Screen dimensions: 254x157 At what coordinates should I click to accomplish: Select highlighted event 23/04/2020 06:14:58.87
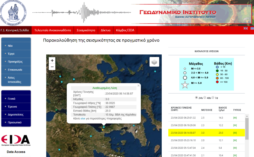[x=207, y=133]
